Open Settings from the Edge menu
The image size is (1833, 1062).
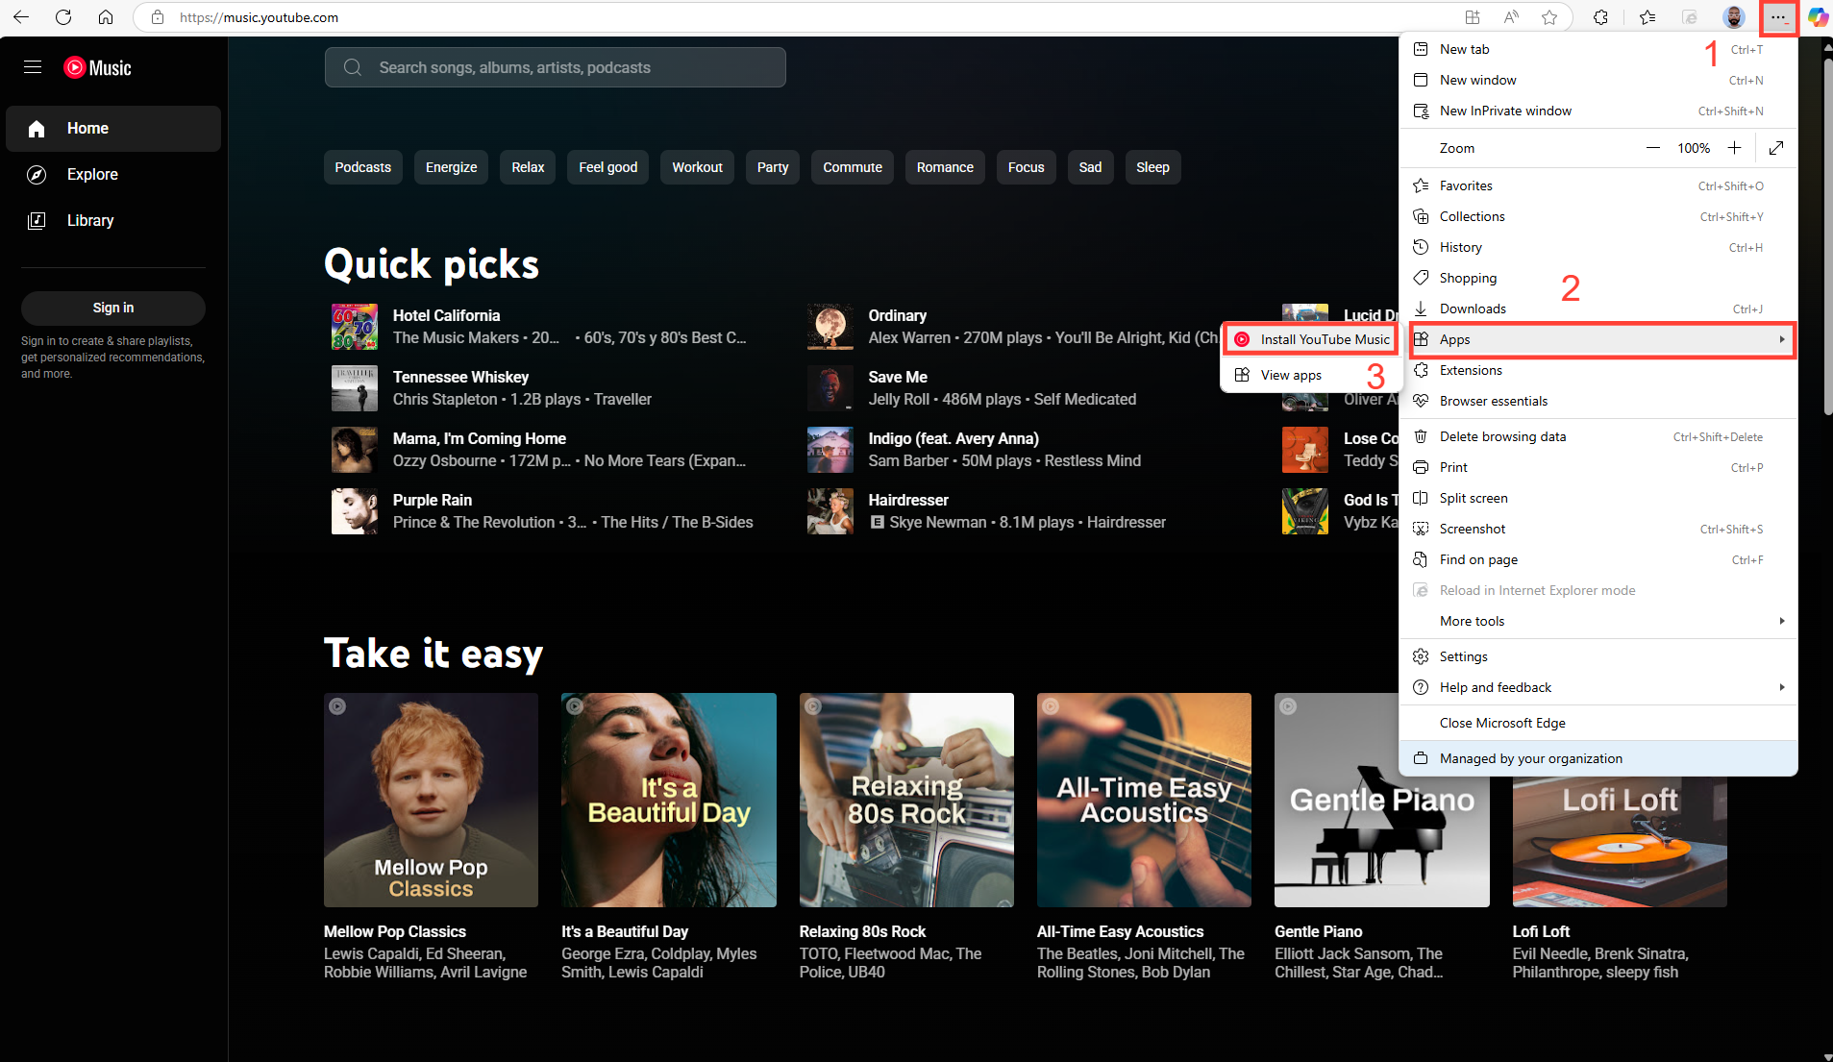point(1464,655)
